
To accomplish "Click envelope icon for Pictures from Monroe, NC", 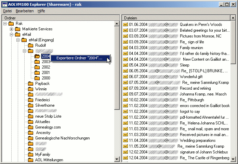I will [125, 36].
